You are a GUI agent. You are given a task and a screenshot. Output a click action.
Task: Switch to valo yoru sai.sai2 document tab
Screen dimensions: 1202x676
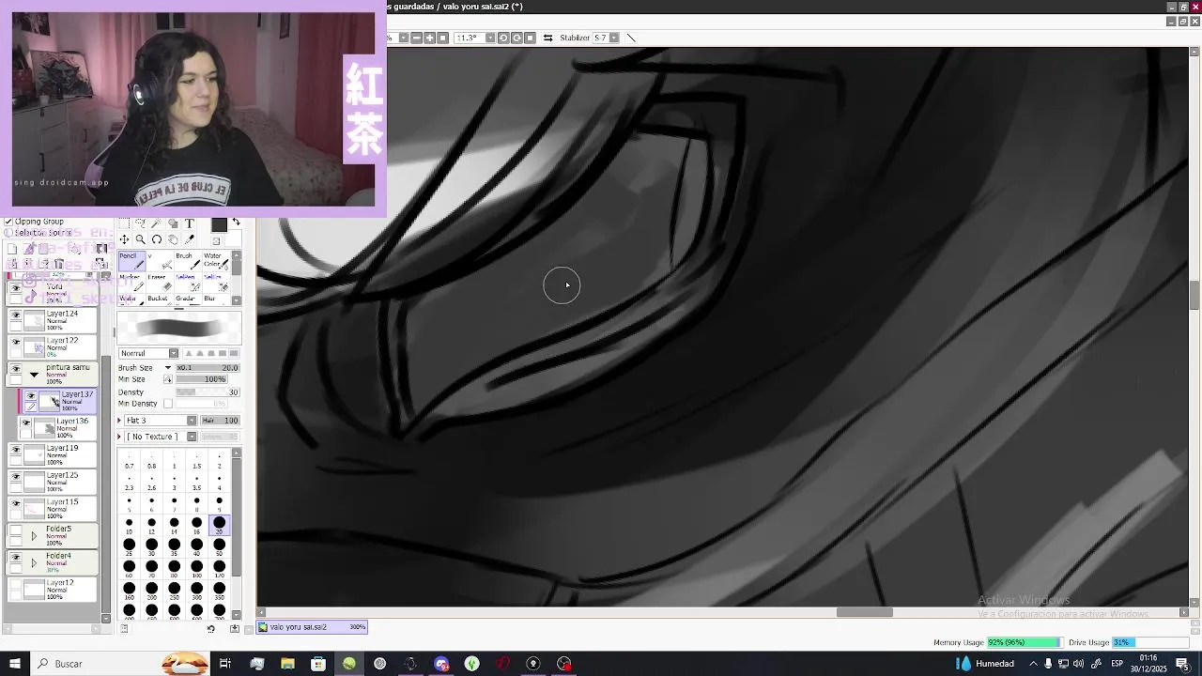point(313,627)
